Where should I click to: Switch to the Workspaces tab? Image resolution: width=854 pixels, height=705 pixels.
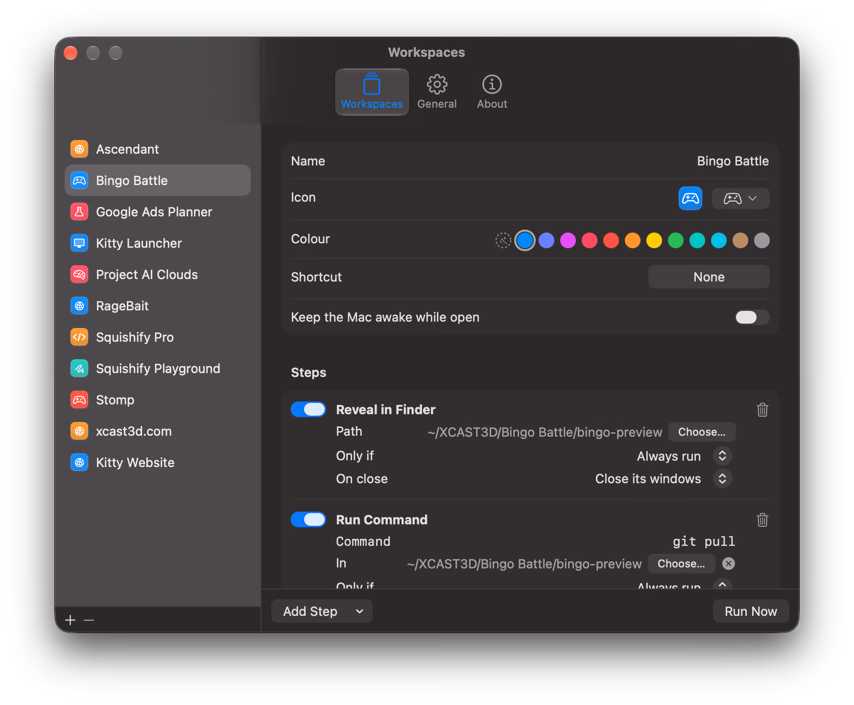click(x=372, y=92)
